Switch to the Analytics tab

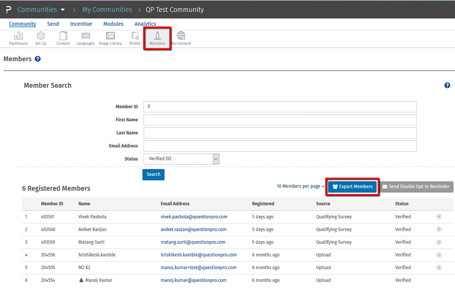145,24
